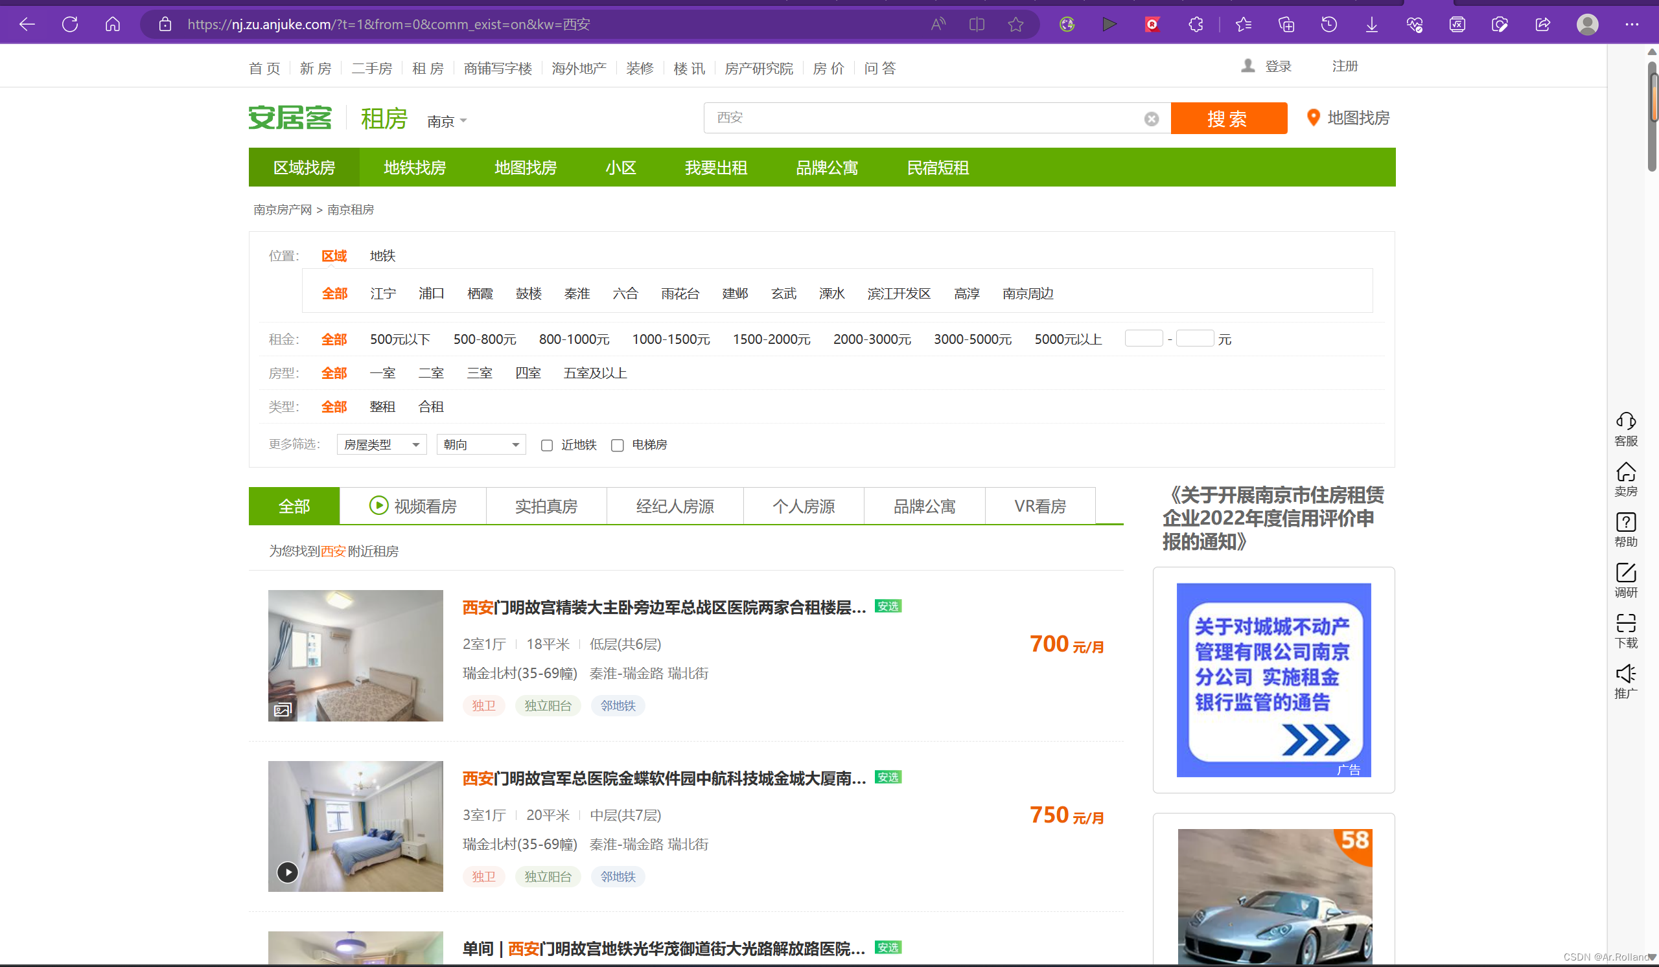Check the 近地铁 checkbox
The height and width of the screenshot is (967, 1659).
[546, 446]
